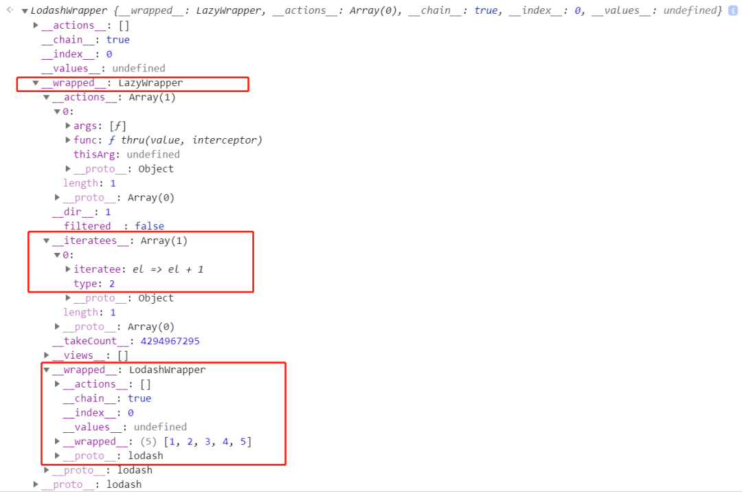The height and width of the screenshot is (492, 742).
Task: Click the info icon beside the LodashWrapper summary
Action: (x=732, y=10)
